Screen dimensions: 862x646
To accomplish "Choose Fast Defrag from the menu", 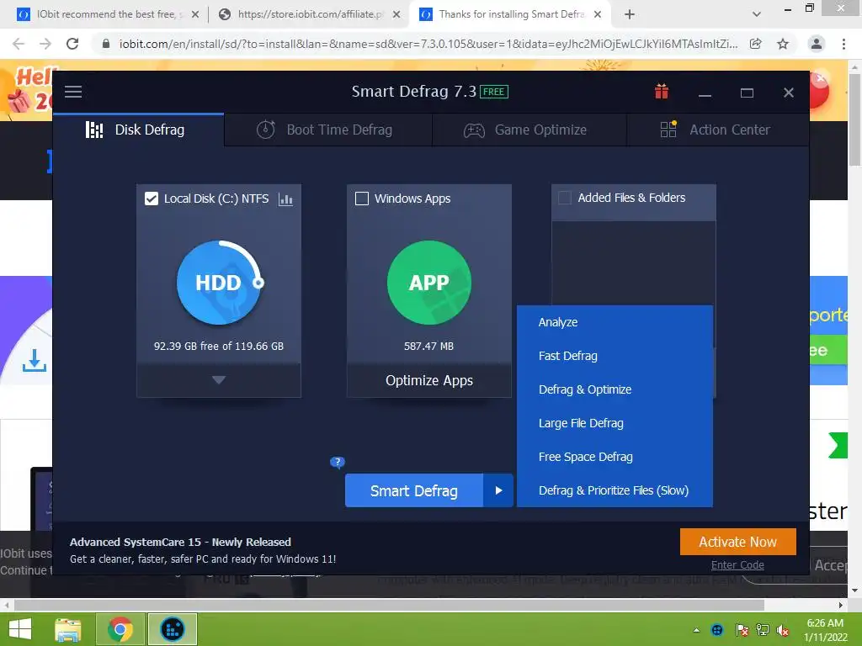I will pyautogui.click(x=615, y=356).
